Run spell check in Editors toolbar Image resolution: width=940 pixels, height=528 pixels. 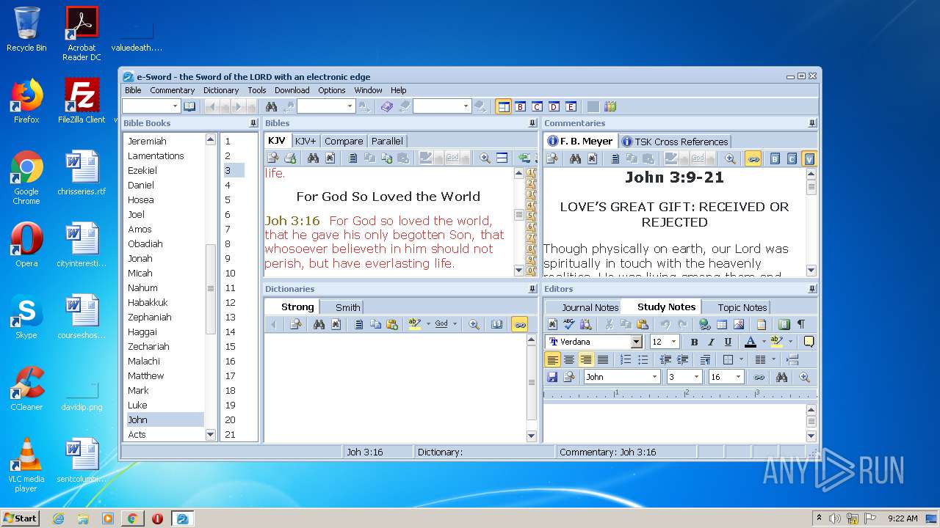pyautogui.click(x=570, y=324)
